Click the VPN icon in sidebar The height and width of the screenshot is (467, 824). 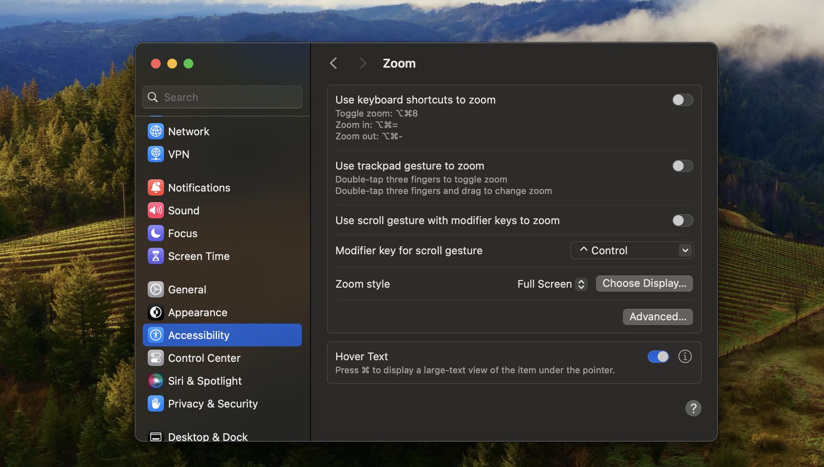(156, 154)
